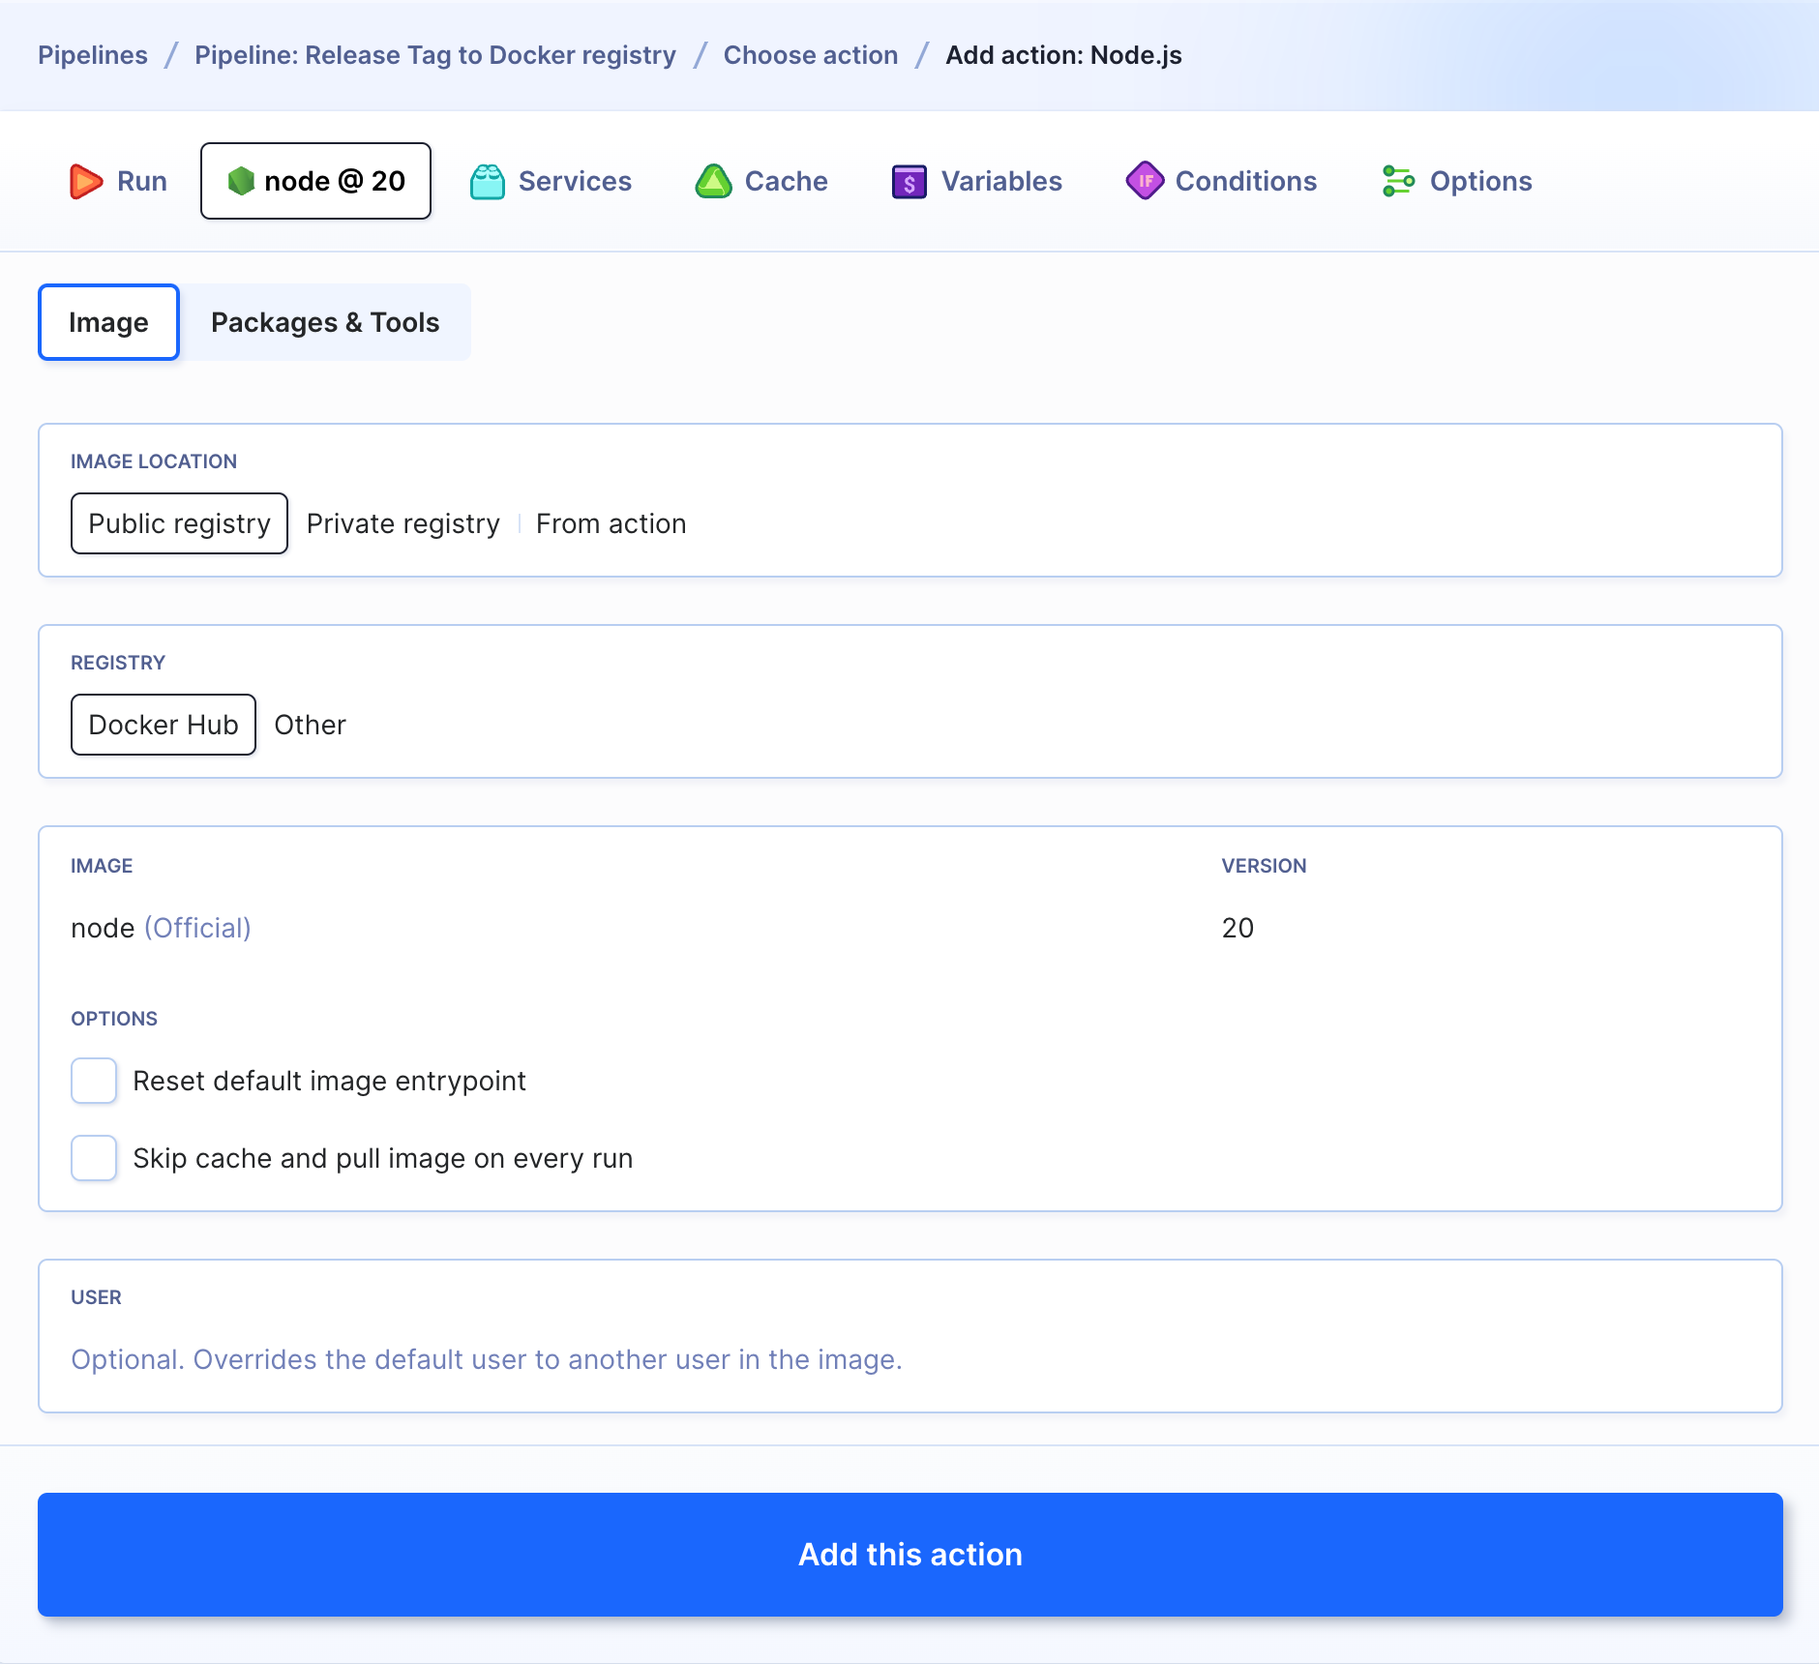Click the purple Variables dollar icon
This screenshot has height=1664, width=1819.
tap(909, 181)
